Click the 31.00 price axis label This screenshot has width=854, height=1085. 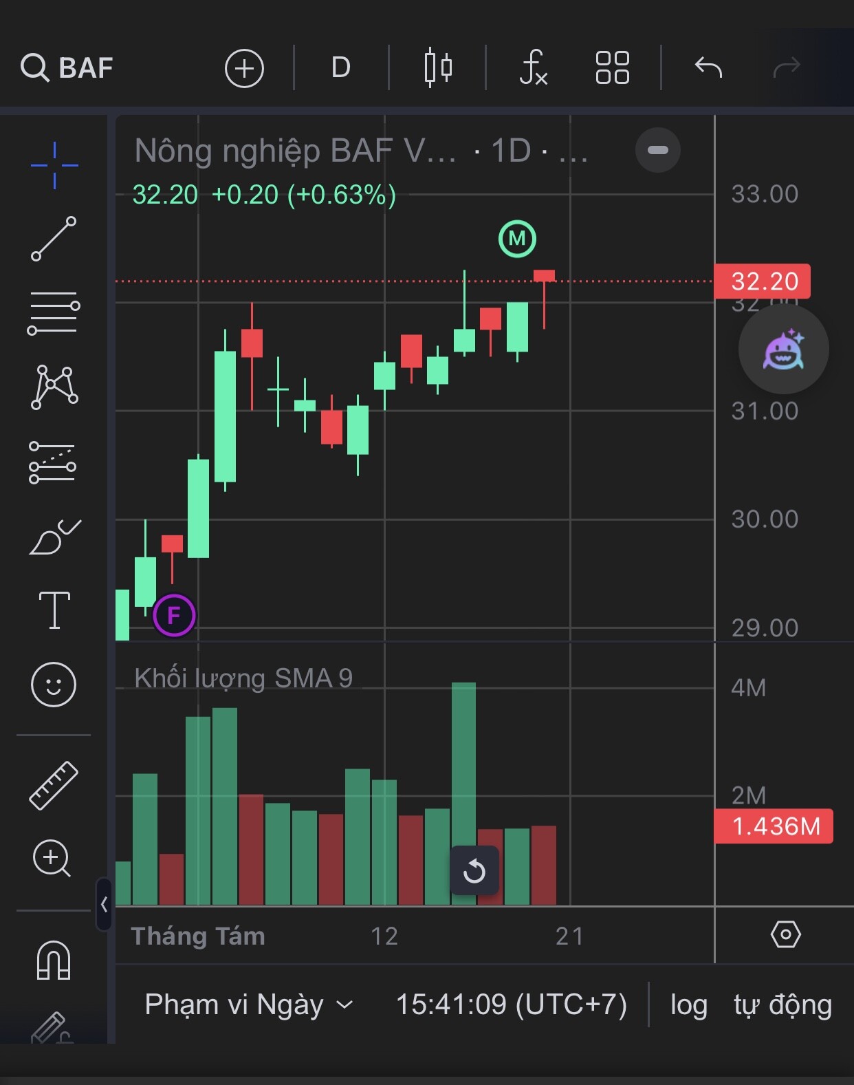(x=765, y=411)
